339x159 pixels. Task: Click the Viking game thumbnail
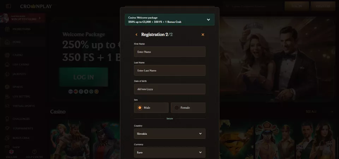tap(70, 140)
